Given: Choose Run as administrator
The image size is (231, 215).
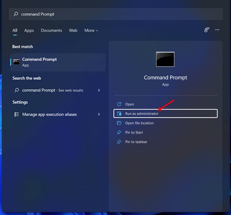Looking at the screenshot, I should pyautogui.click(x=166, y=113).
